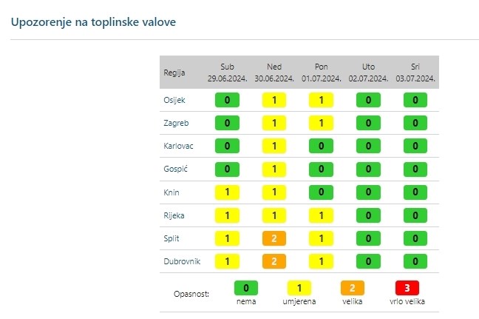Click Dubrovnik's orange level 2 Sunday badge
This screenshot has height=319, width=479.
pyautogui.click(x=274, y=261)
